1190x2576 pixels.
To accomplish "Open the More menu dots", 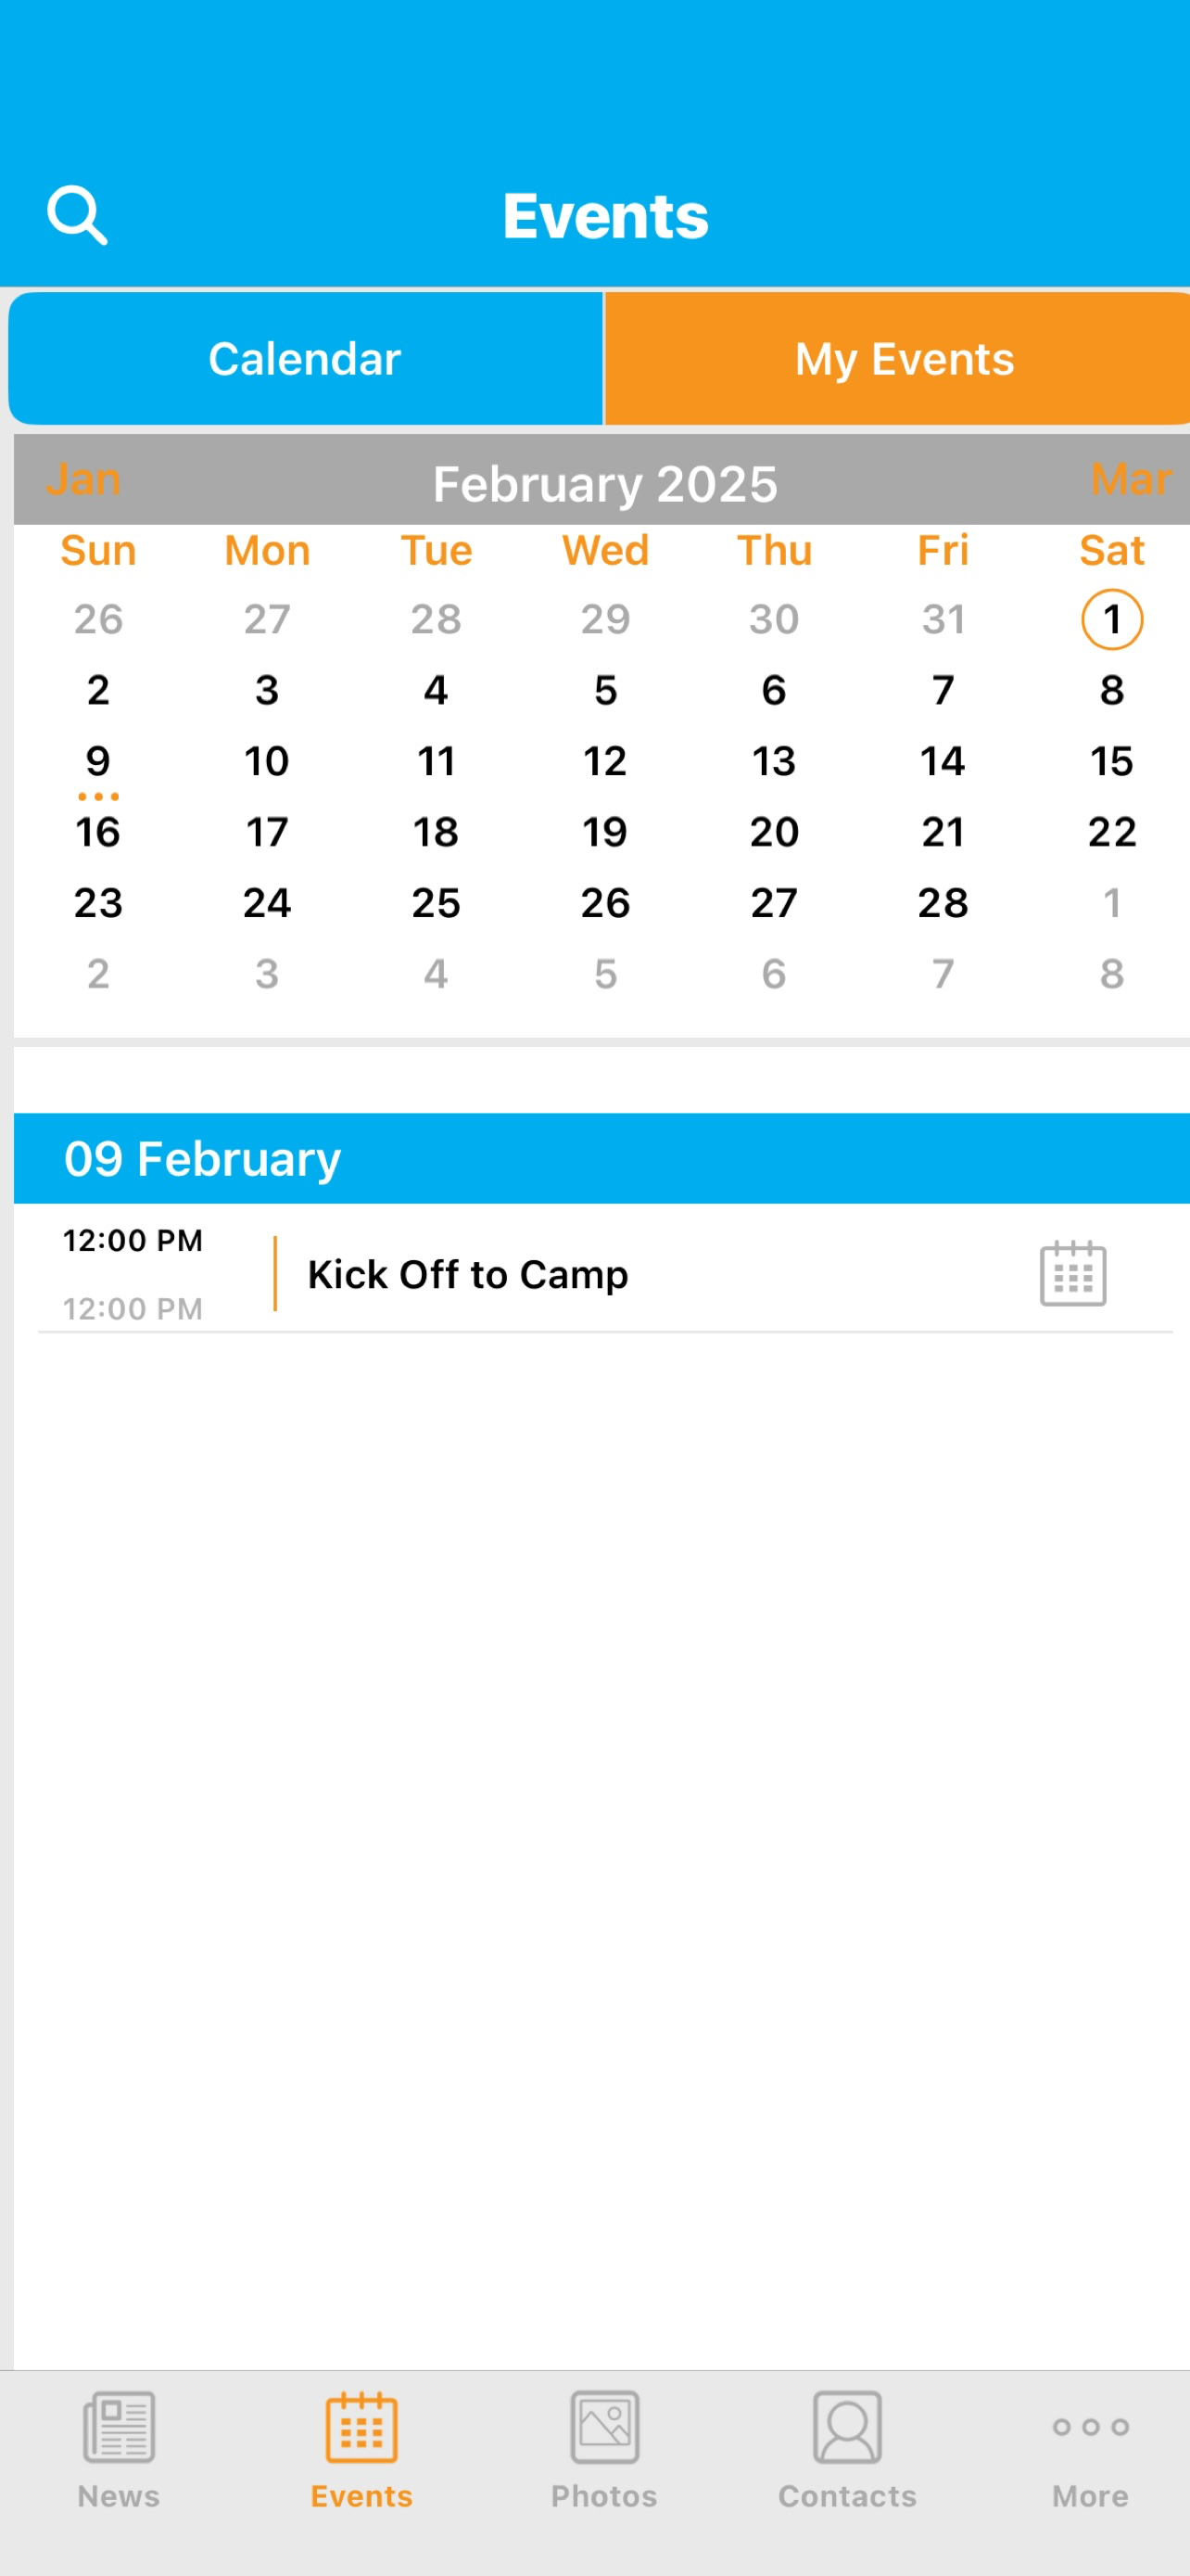I will (1090, 2426).
